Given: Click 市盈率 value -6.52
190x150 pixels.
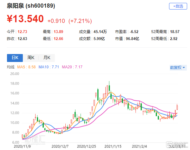Looking at the screenshot, I should (134, 32).
